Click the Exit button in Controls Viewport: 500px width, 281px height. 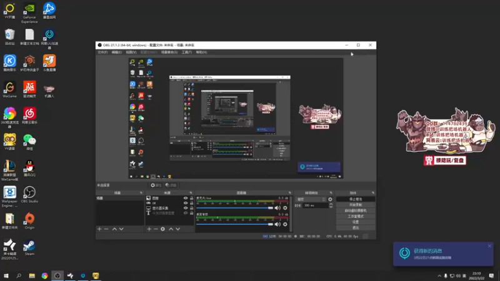point(356,227)
